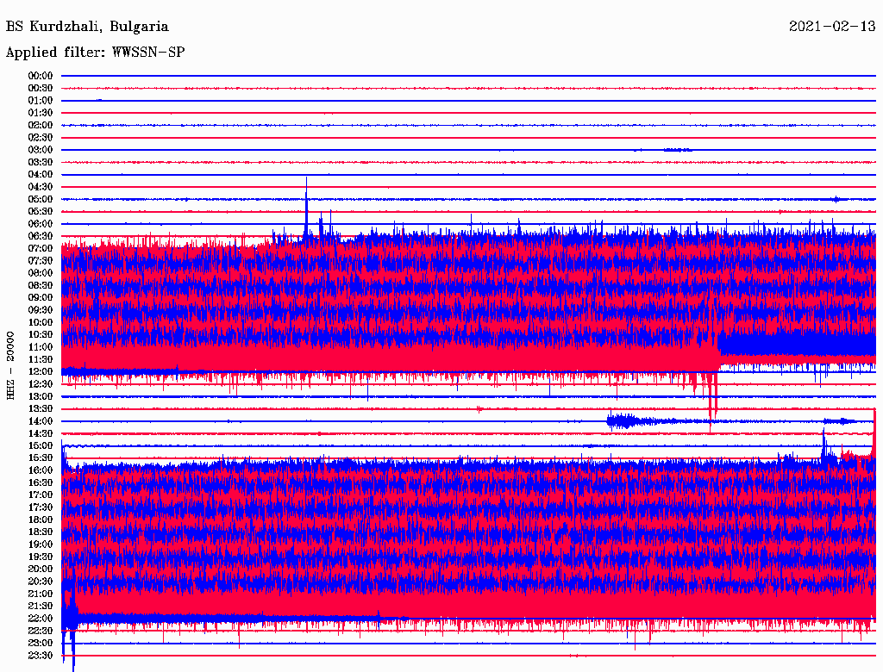Click the 09:00 time label
Image resolution: width=883 pixels, height=672 pixels.
[x=41, y=297]
